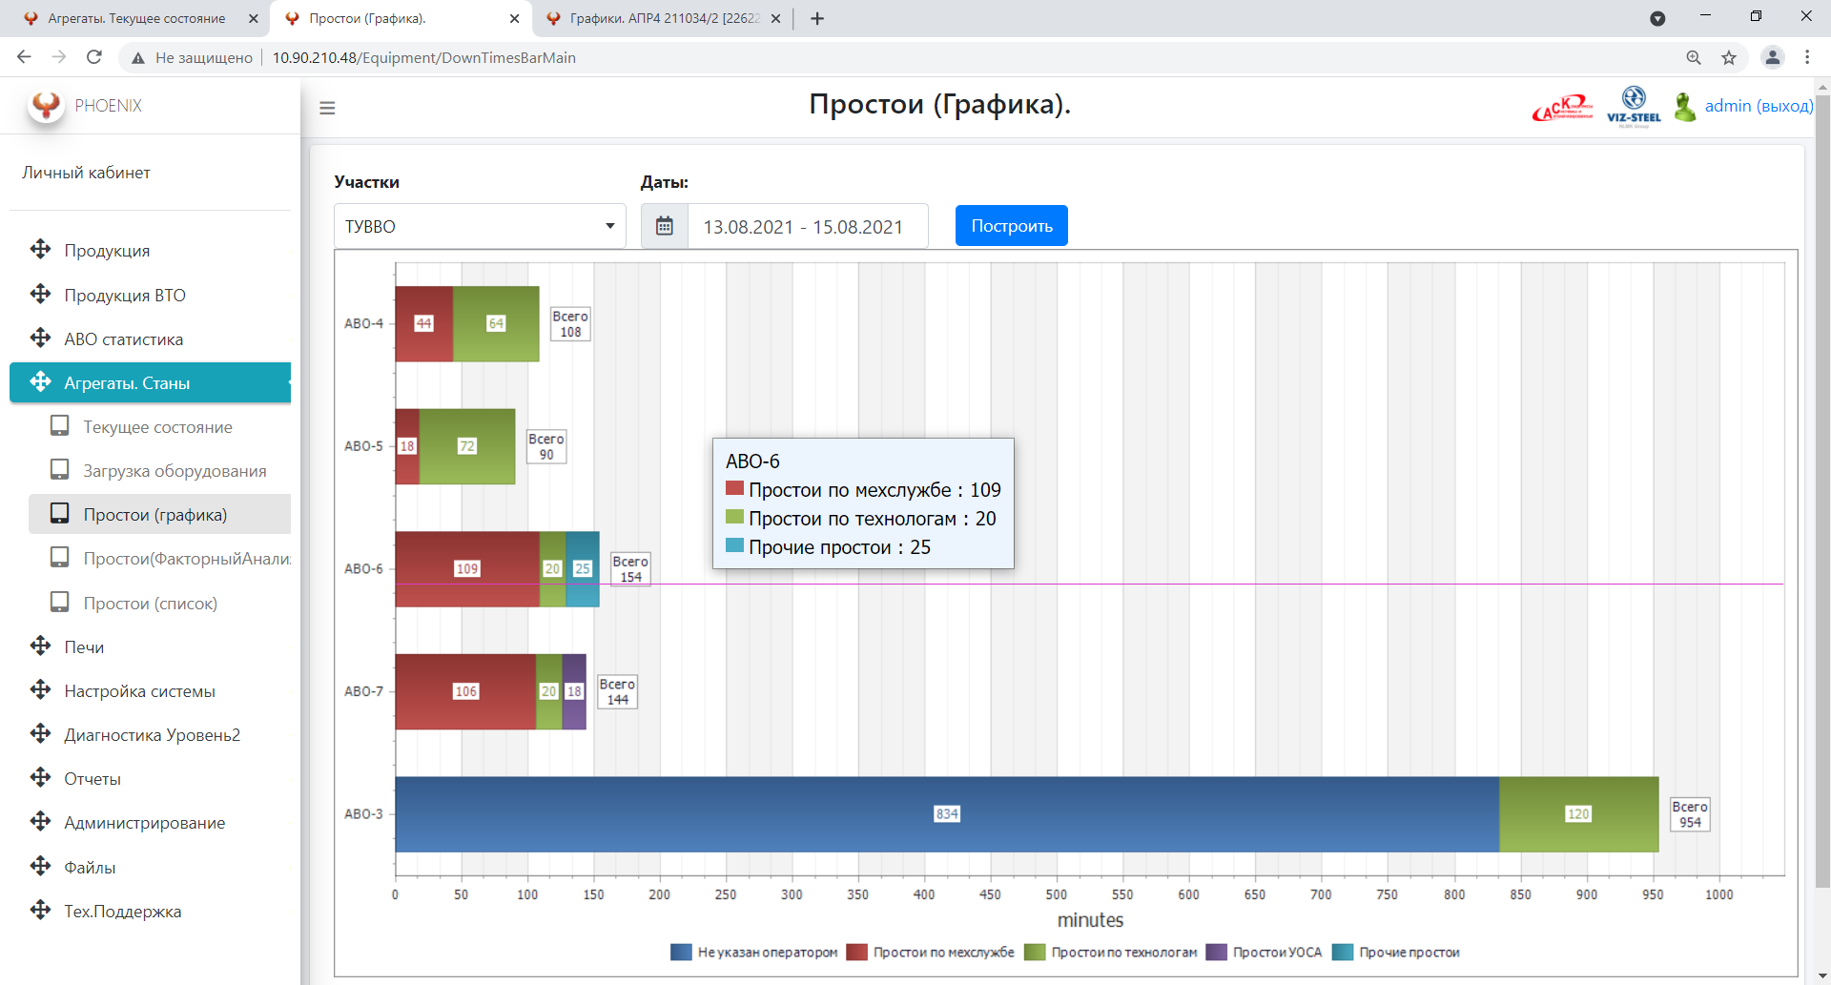Click the browser reload icon
Screen dimensions: 1831x985
click(94, 57)
